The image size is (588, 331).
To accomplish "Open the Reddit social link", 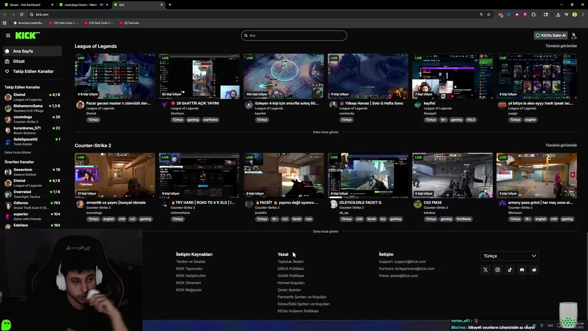I will click(x=534, y=270).
